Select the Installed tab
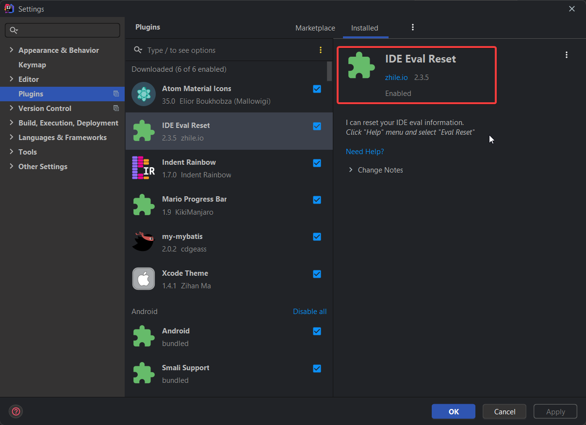The height and width of the screenshot is (425, 586). click(365, 28)
